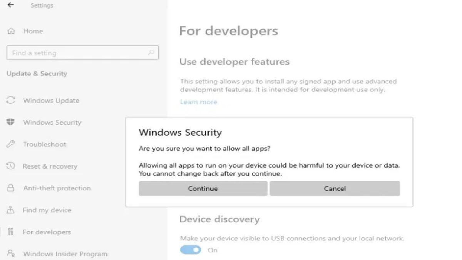Click the Windows Insider Program icon
462x260 pixels.
(x=10, y=253)
